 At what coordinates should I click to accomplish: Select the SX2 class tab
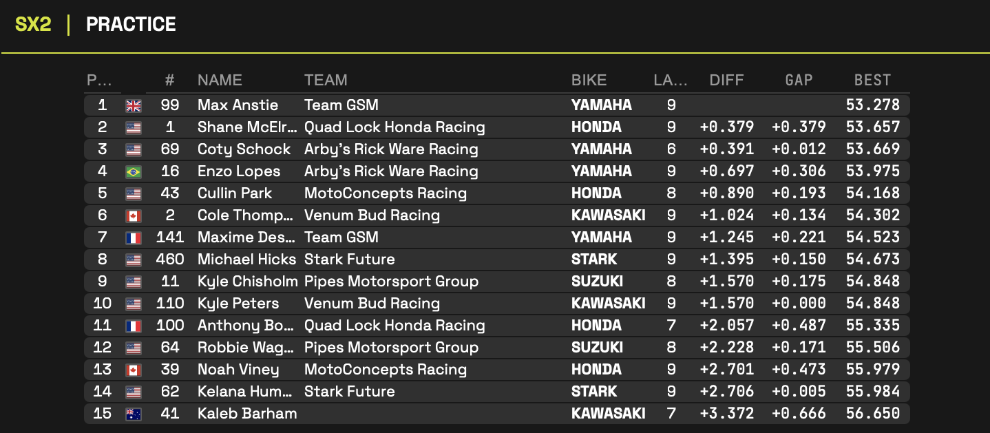point(33,25)
